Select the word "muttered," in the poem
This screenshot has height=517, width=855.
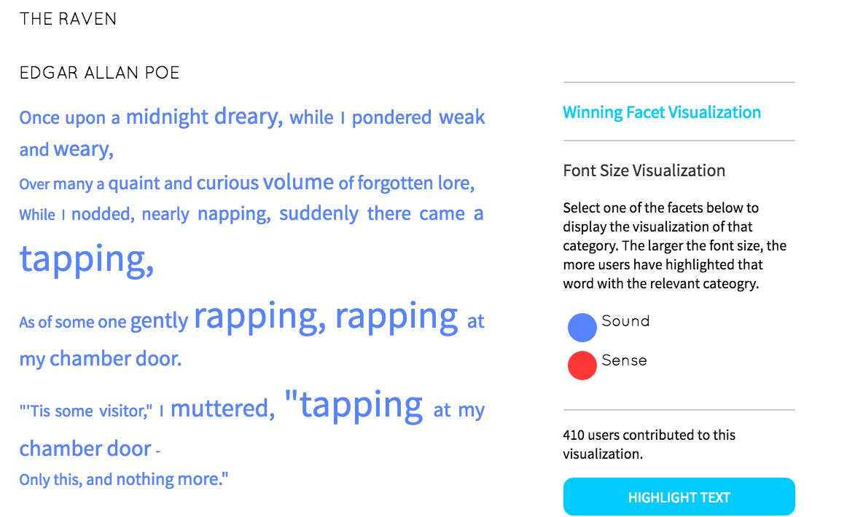(222, 409)
